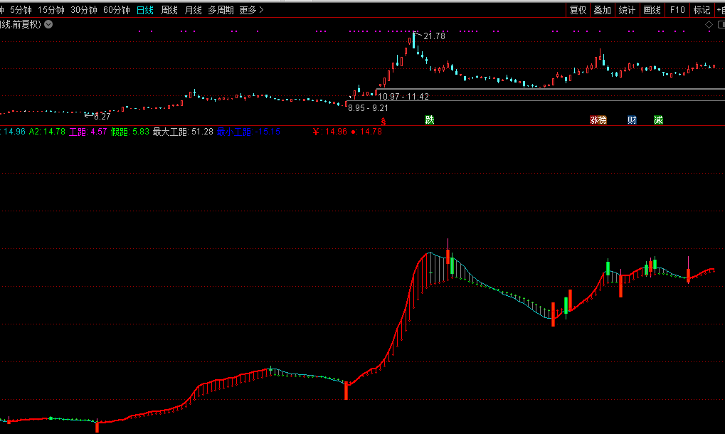Click the green 跌 event marker
This screenshot has width=725, height=434.
point(429,120)
